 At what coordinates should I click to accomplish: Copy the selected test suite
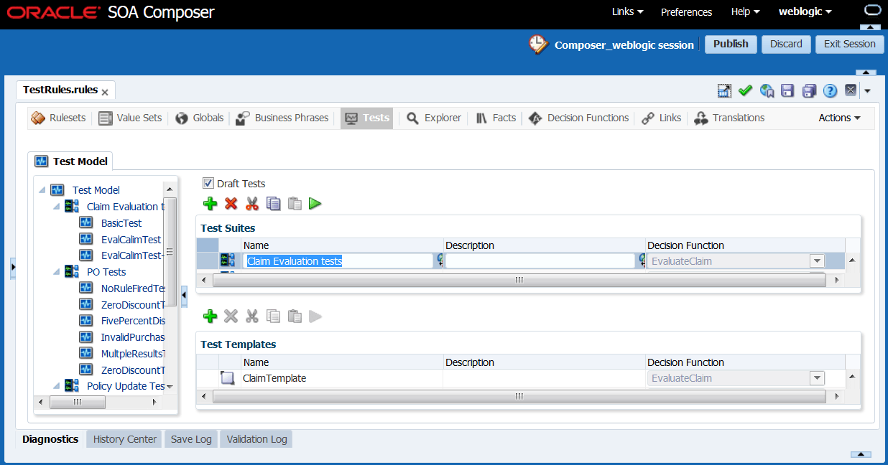click(x=273, y=204)
